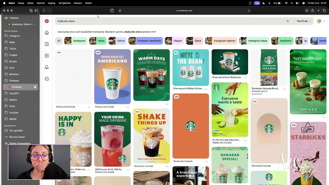Open Pinterest messages chat icon
This screenshot has height=185, width=329.
coord(47,79)
